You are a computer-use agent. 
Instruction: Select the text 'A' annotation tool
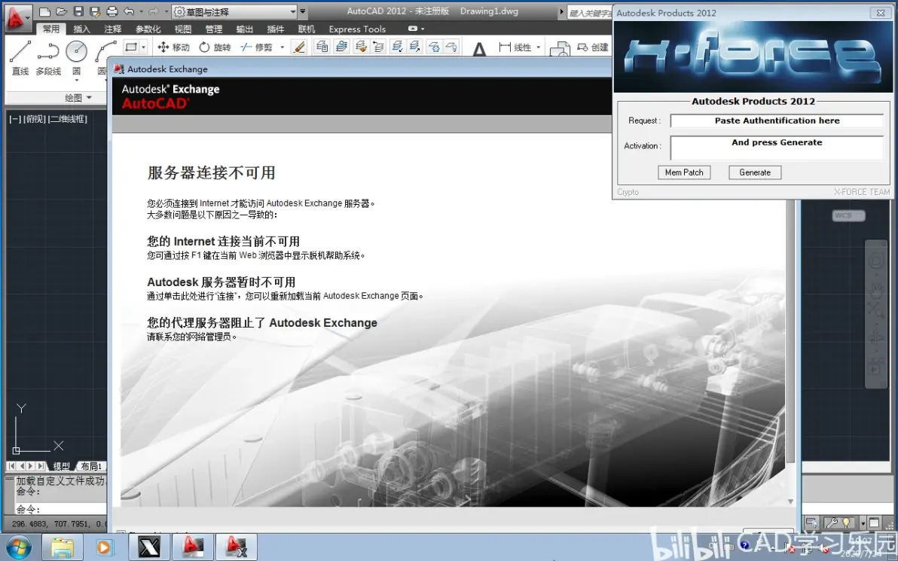[x=479, y=49]
